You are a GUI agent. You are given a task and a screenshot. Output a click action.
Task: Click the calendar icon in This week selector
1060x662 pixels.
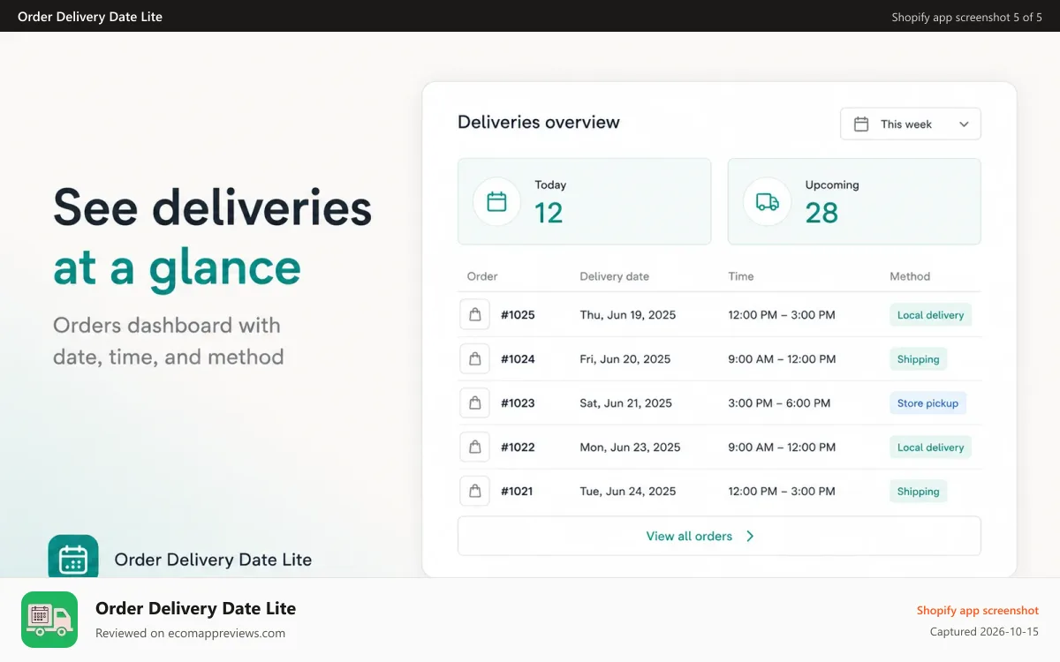(x=861, y=124)
